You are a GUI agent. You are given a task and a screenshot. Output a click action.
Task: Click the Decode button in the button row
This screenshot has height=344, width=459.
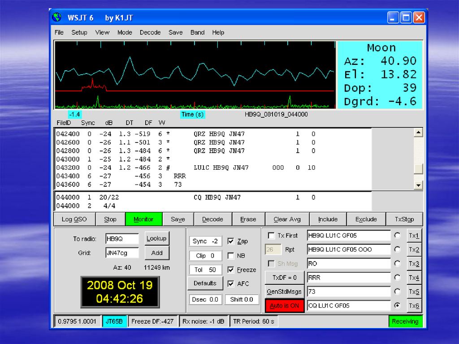pos(212,219)
